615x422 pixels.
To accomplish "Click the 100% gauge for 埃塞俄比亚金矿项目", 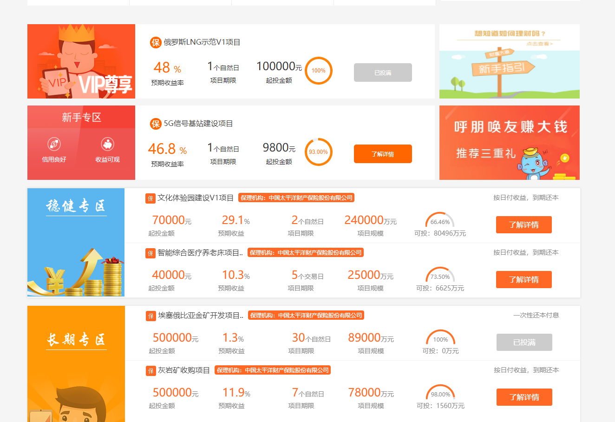I will pos(440,337).
